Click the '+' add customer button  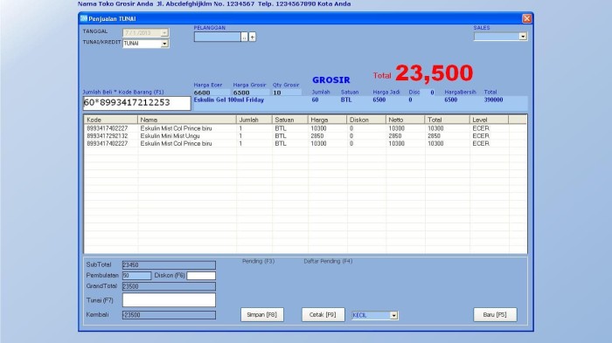coord(252,37)
